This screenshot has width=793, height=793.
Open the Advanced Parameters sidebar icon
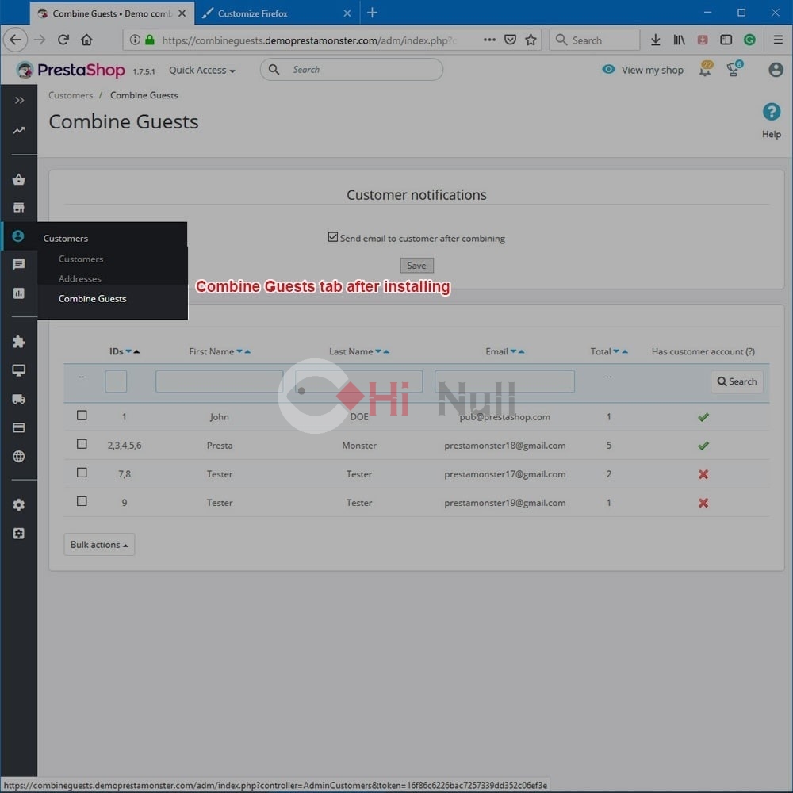coord(19,534)
